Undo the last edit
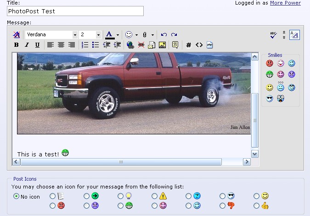The width and height of the screenshot is (310, 216). pos(164,35)
